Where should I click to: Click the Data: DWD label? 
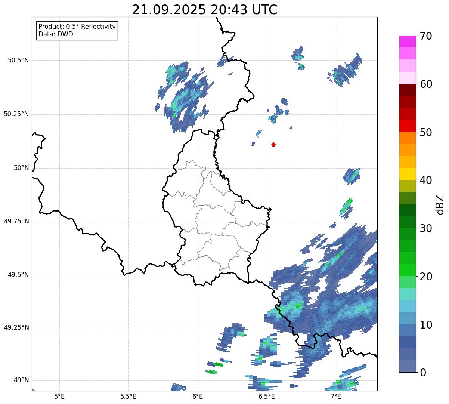56,34
